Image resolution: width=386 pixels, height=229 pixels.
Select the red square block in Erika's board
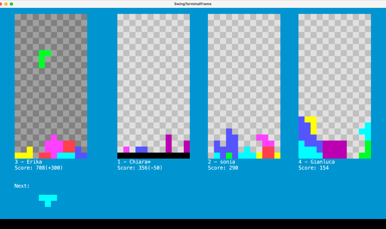[x=69, y=147]
